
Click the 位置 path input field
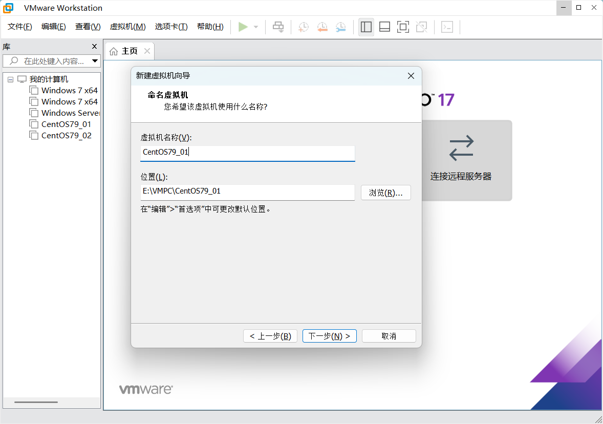click(x=248, y=192)
